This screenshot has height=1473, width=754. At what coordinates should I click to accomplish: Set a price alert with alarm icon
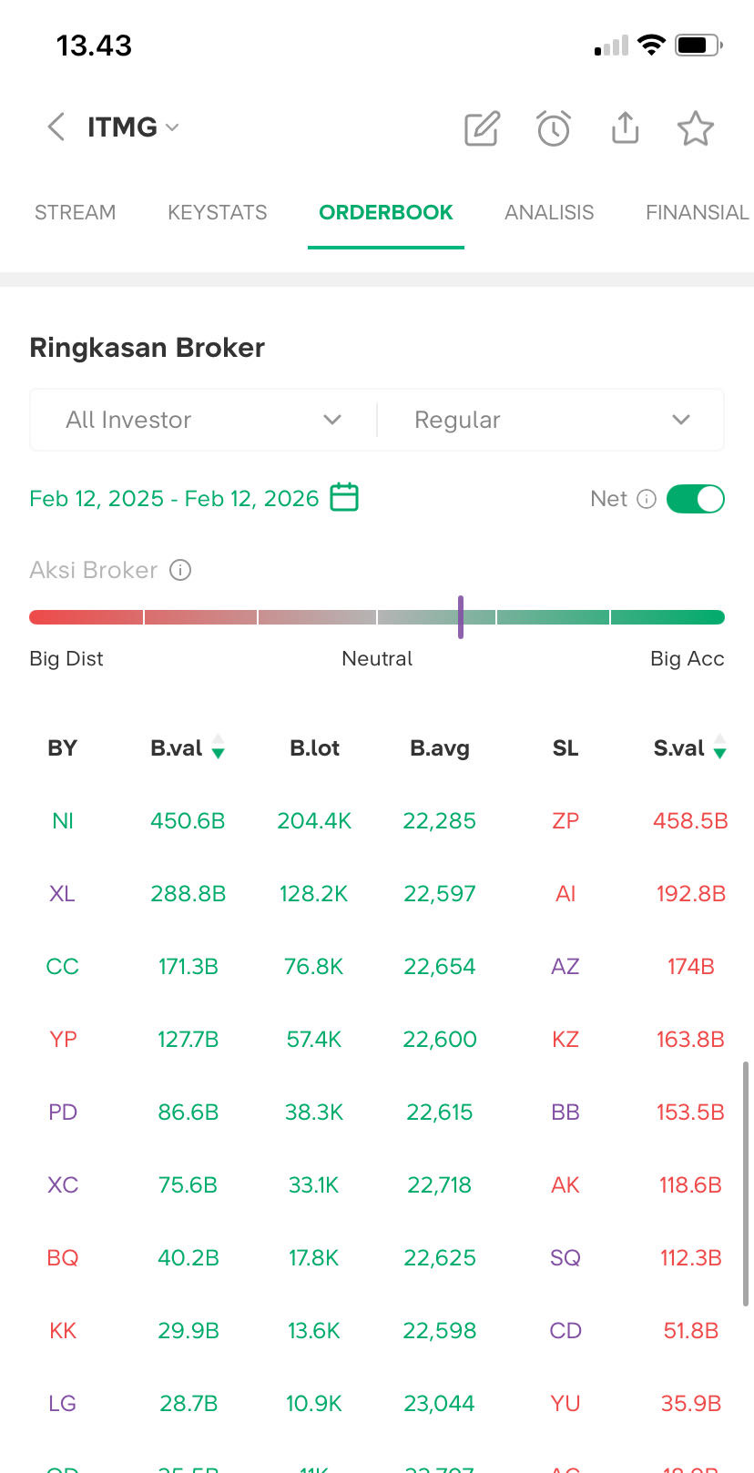click(554, 128)
